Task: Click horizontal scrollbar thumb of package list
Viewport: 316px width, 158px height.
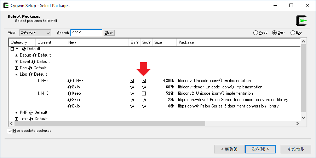Action: (x=110, y=124)
